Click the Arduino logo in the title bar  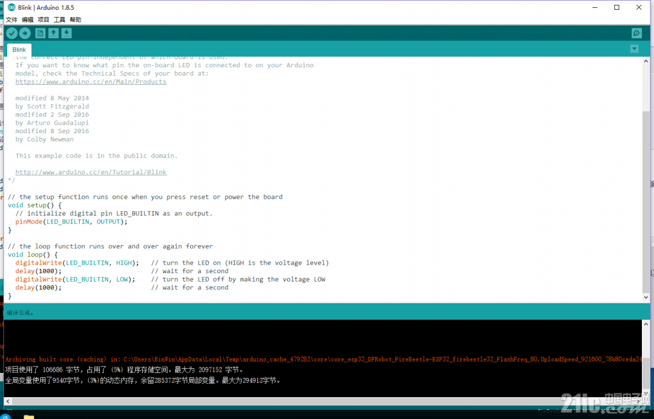tap(12, 7)
